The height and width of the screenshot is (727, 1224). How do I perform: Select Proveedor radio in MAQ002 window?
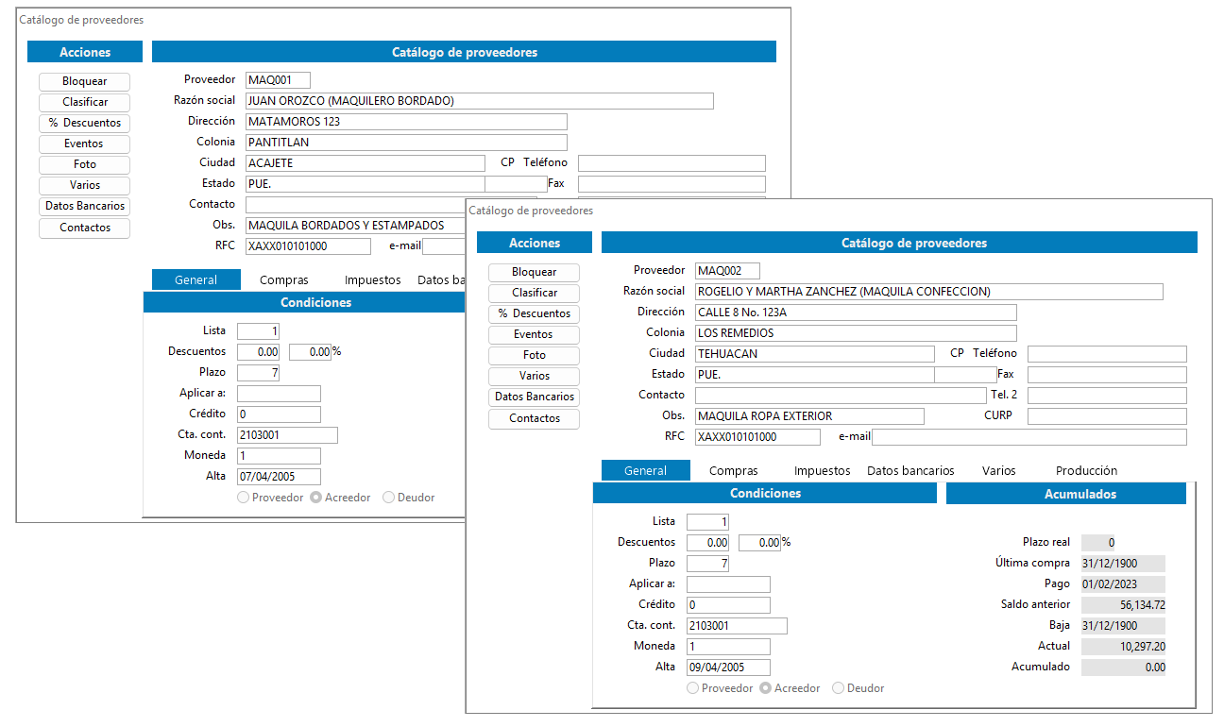(693, 688)
